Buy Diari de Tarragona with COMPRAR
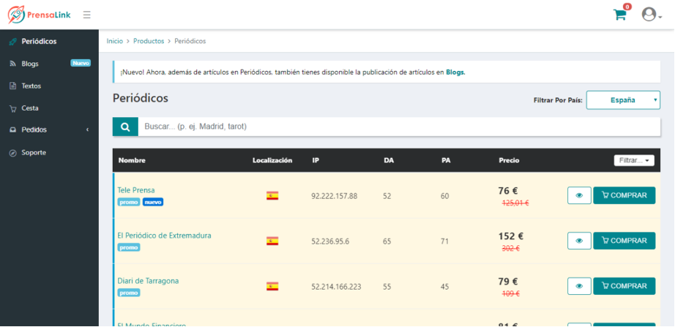This screenshot has width=675, height=327. pyautogui.click(x=624, y=286)
